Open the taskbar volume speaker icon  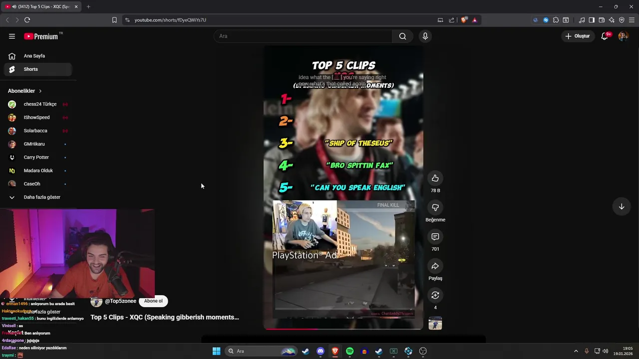pos(606,351)
